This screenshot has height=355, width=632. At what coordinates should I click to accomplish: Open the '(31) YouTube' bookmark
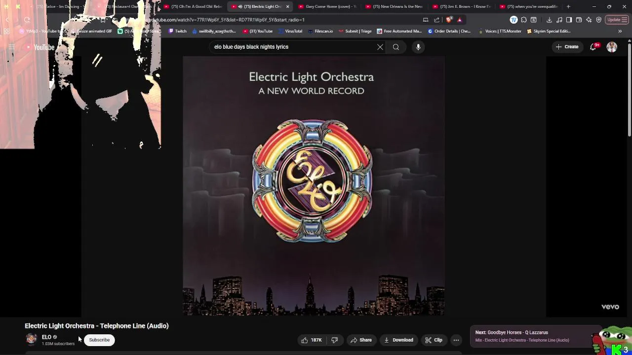pos(258,31)
